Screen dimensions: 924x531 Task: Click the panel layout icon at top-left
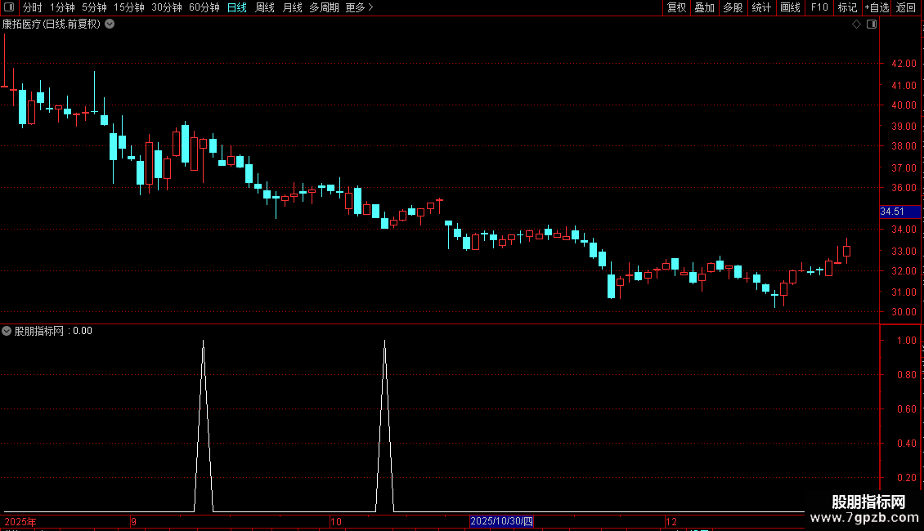pos(9,7)
